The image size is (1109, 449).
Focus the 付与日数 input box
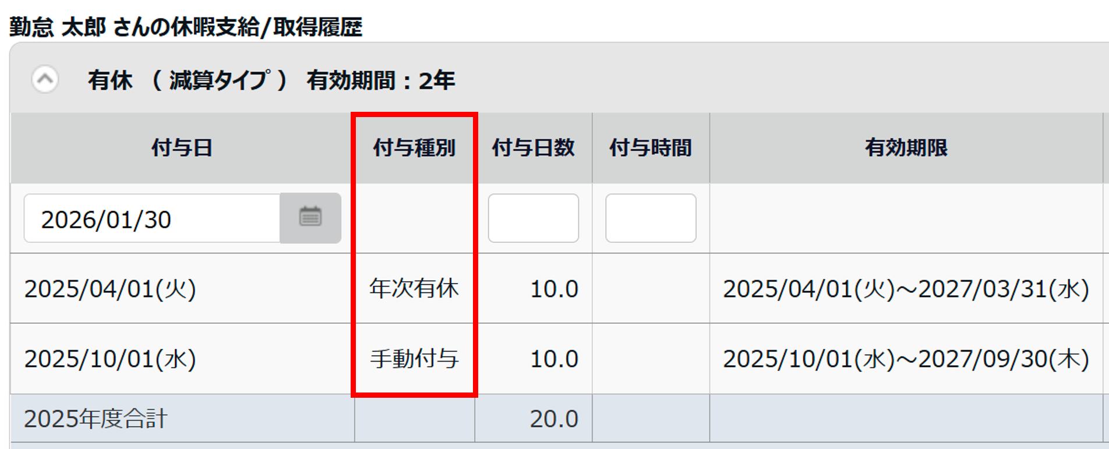(533, 218)
